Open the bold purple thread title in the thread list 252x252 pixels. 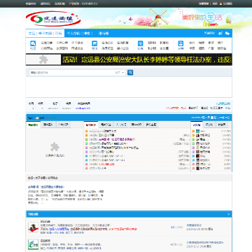118,139
